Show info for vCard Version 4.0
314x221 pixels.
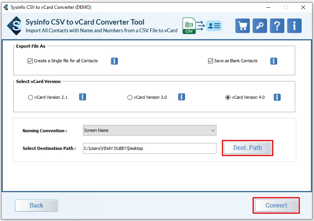277,97
